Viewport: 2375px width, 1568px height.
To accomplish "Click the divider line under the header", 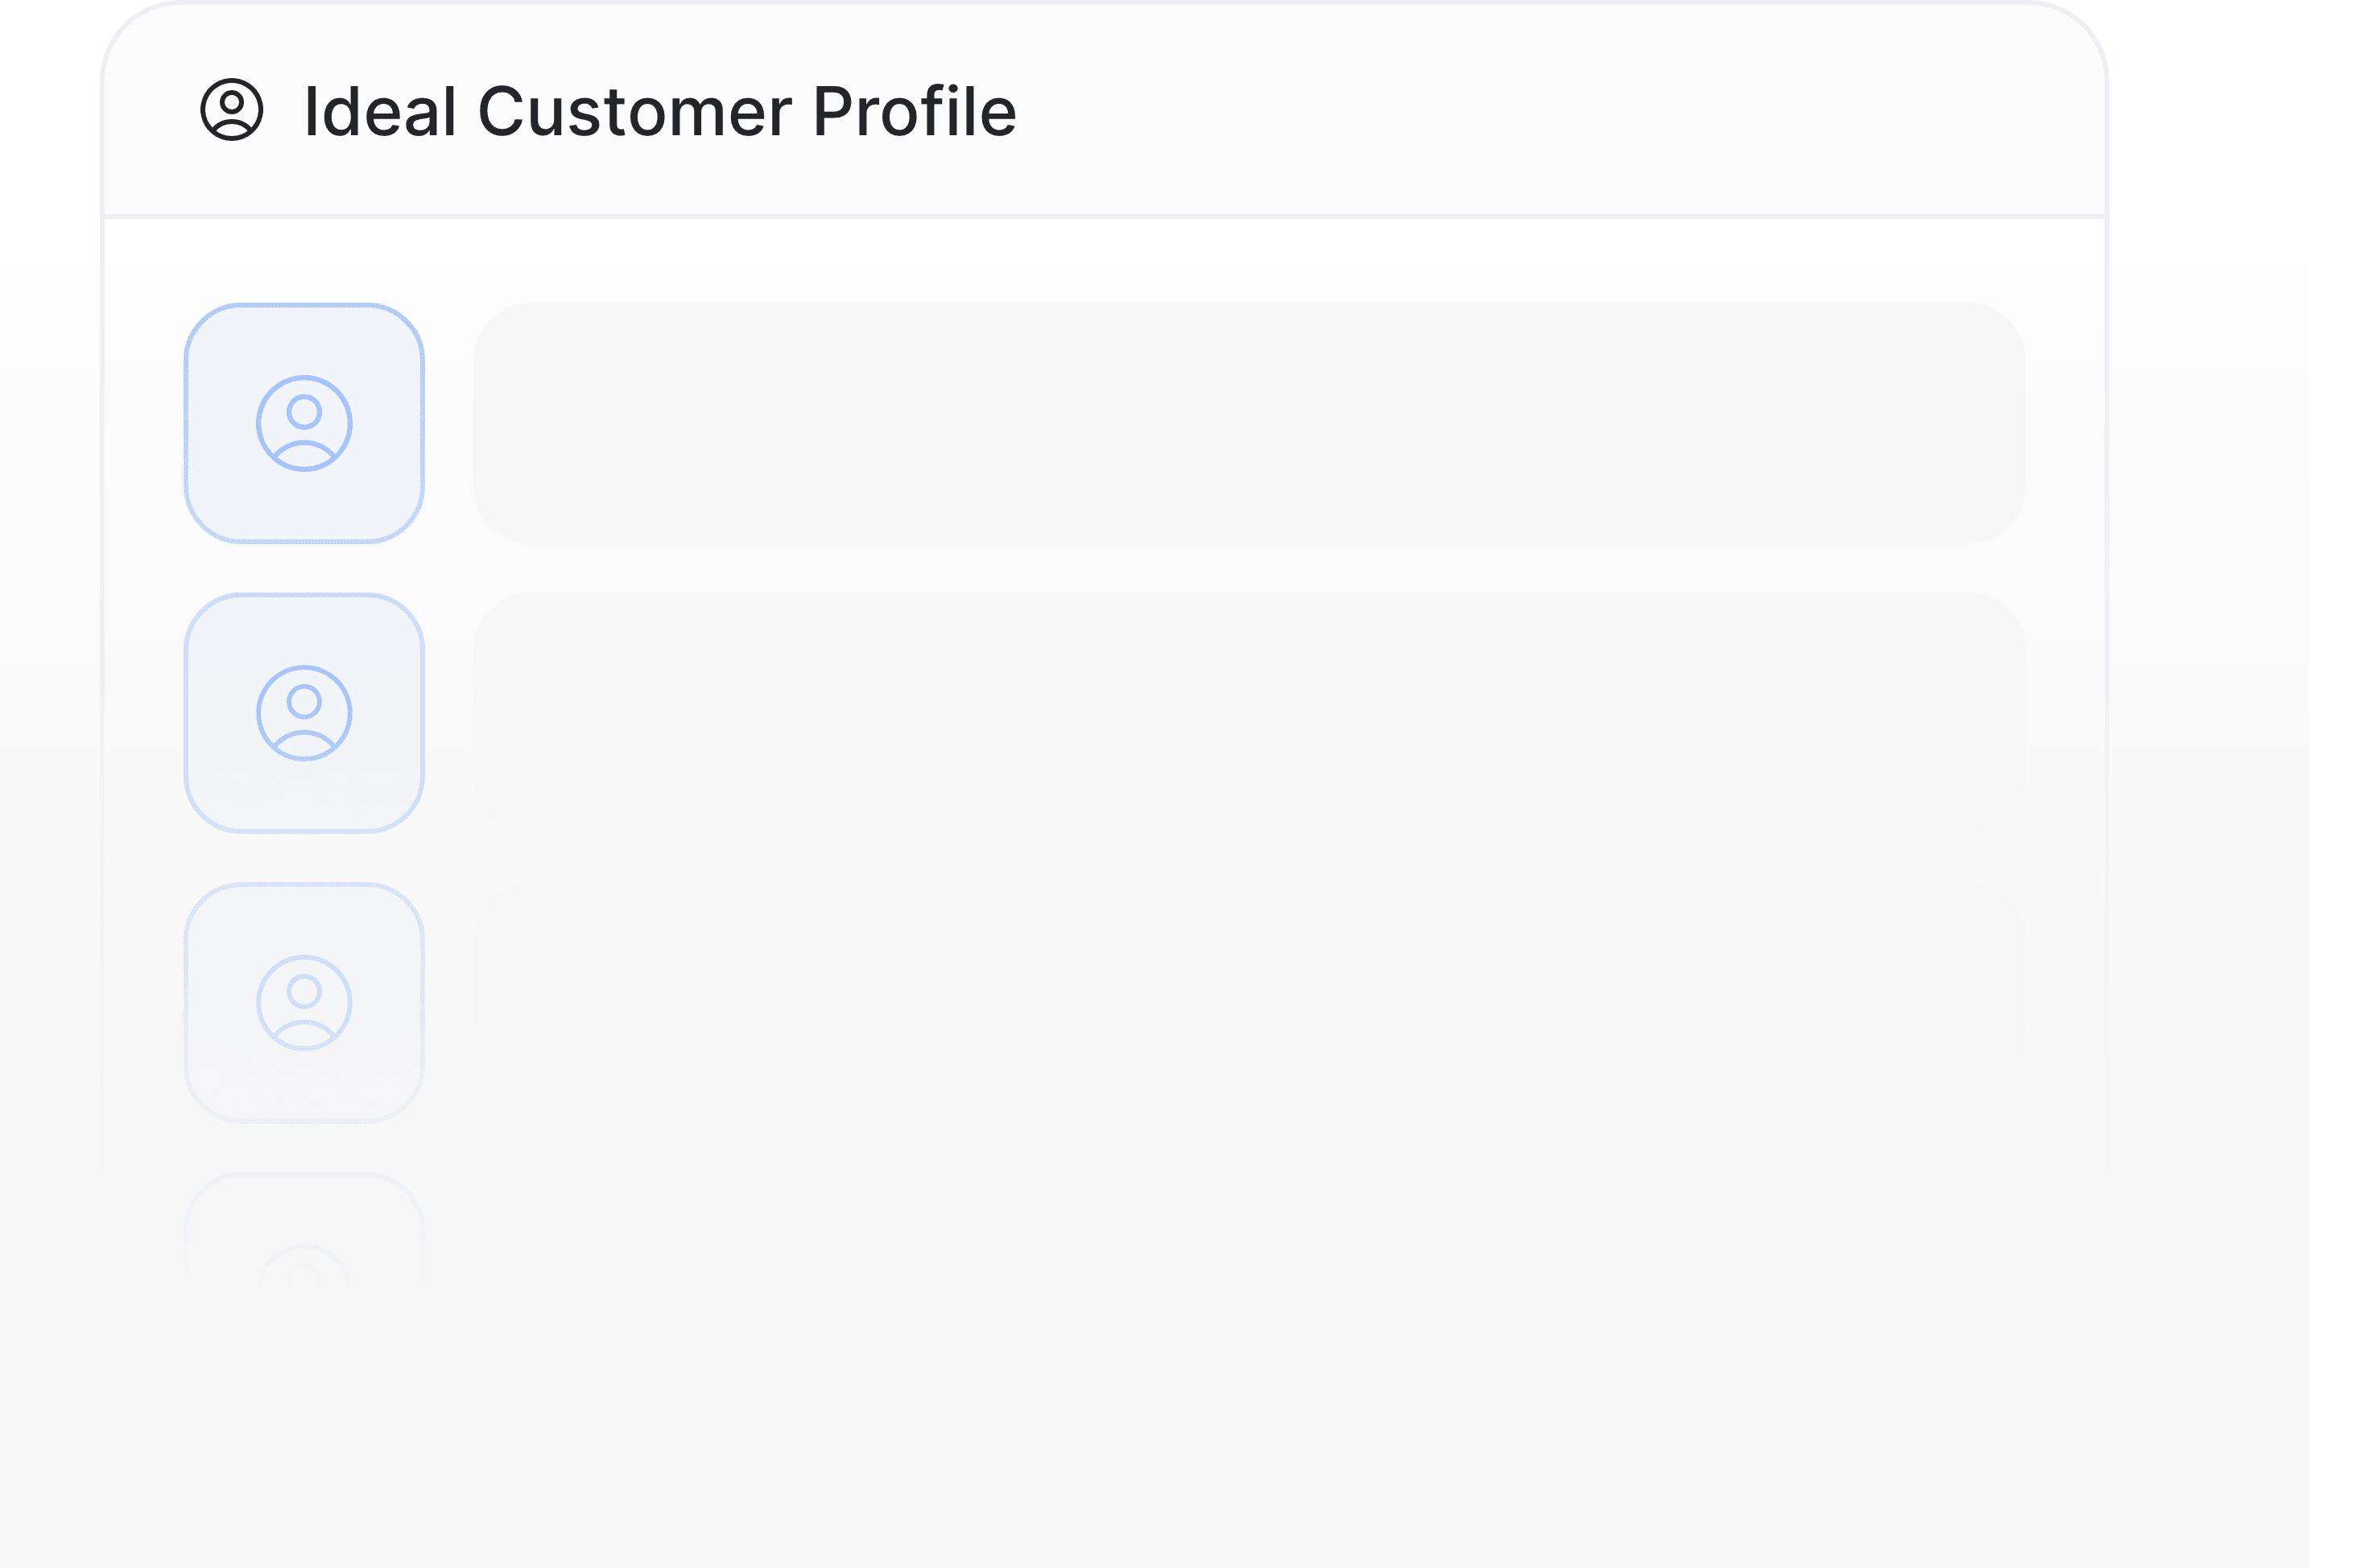I will pyautogui.click(x=1105, y=216).
